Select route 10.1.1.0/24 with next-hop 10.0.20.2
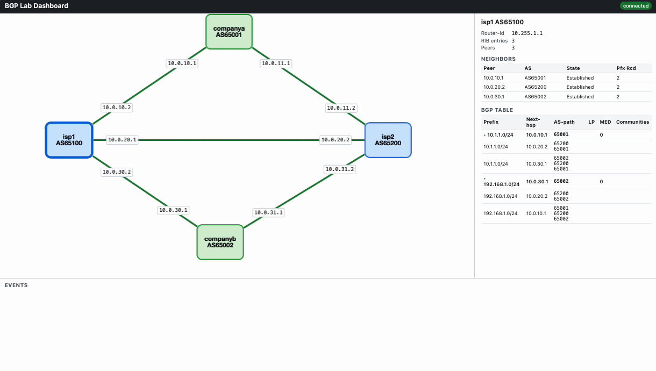The width and height of the screenshot is (656, 371). pos(566,146)
